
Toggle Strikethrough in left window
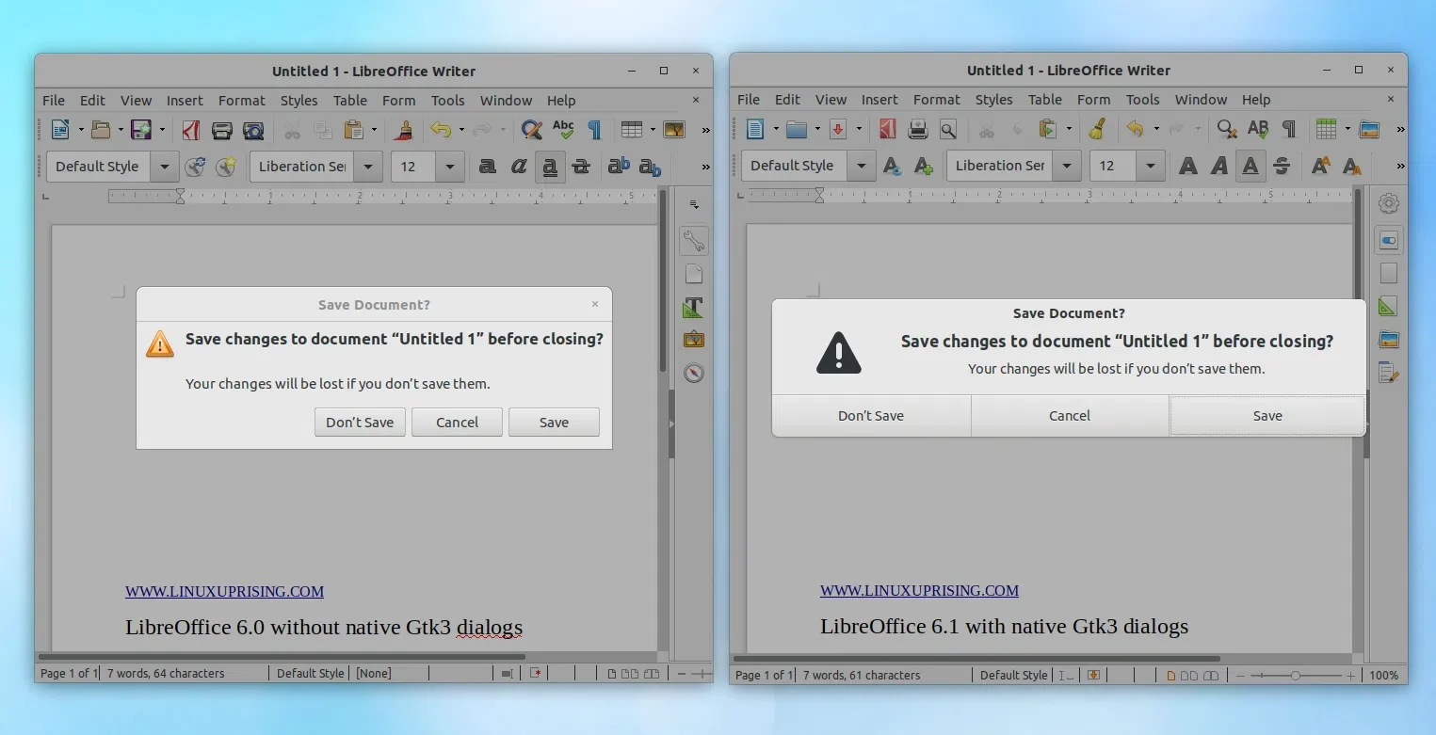[581, 167]
